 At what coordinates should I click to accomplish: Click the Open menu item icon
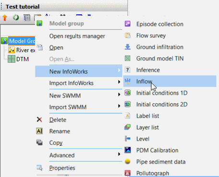pyautogui.click(x=40, y=47)
